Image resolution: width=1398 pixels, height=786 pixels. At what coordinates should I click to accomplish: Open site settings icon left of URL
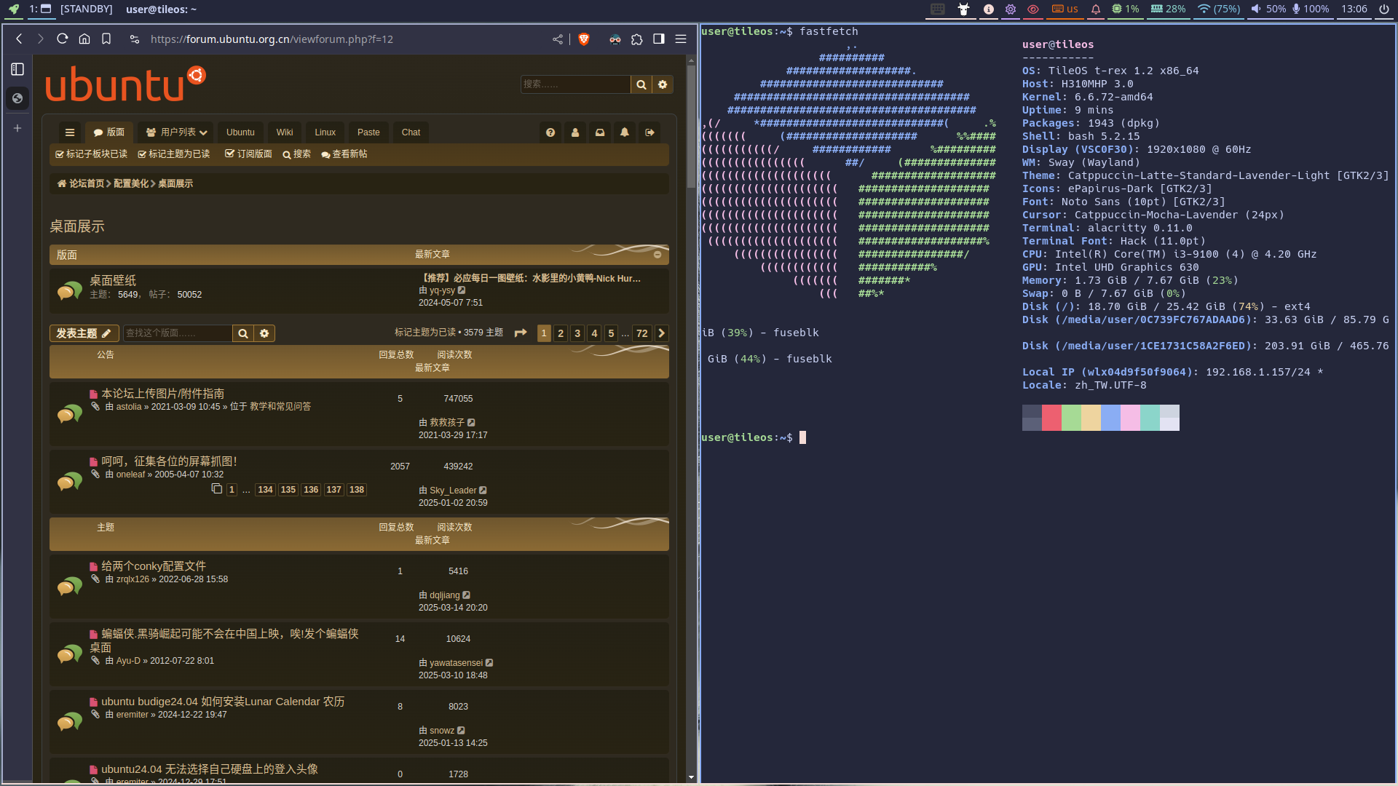tap(135, 39)
